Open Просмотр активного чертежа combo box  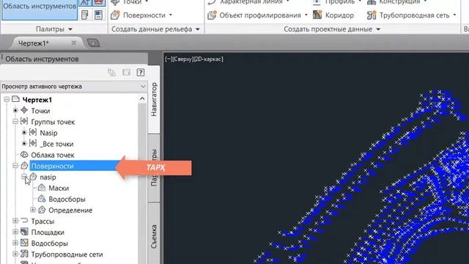pyautogui.click(x=73, y=87)
